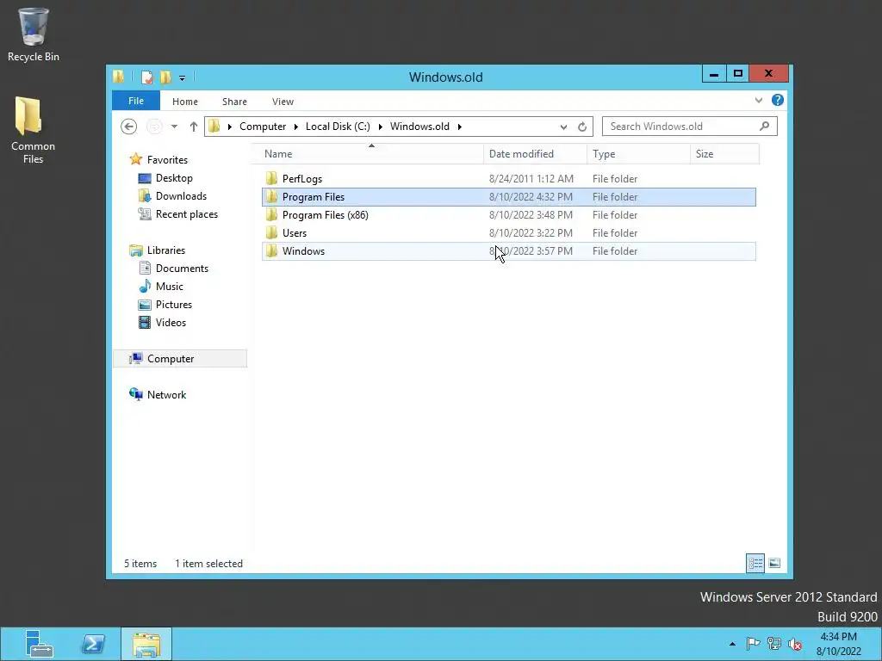
Task: Expand the ribbon with chevron arrow
Action: [x=759, y=100]
